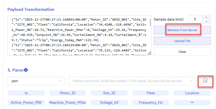Click the Upload File button
This screenshot has height=109, width=216.
(x=182, y=41)
